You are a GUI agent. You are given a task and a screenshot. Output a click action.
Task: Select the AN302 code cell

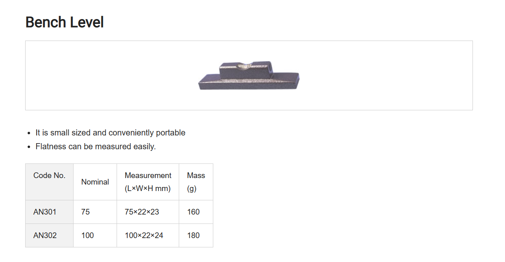tap(49, 235)
